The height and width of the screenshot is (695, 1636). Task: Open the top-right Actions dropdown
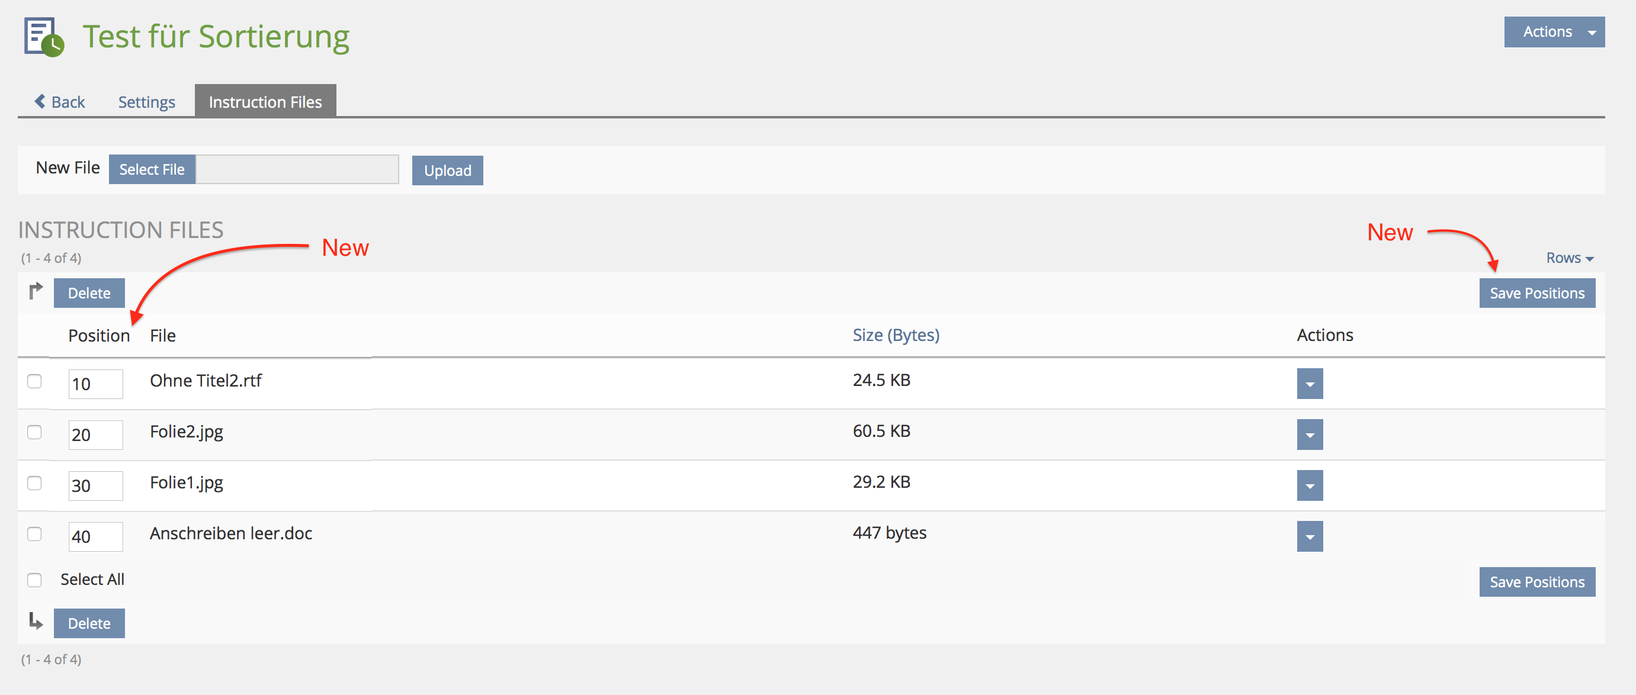point(1554,32)
